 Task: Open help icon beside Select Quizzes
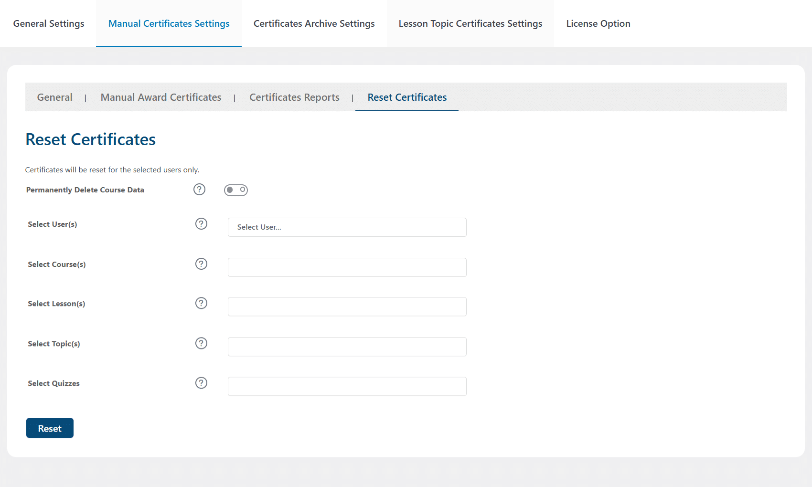201,383
